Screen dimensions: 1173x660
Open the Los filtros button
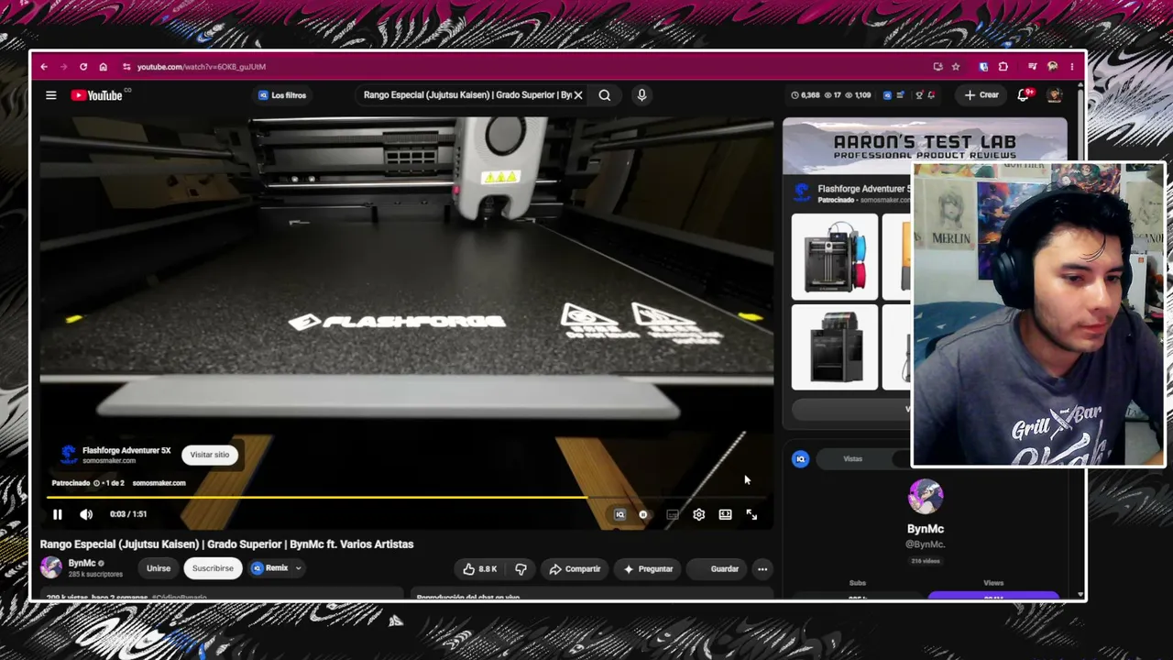[x=282, y=95]
